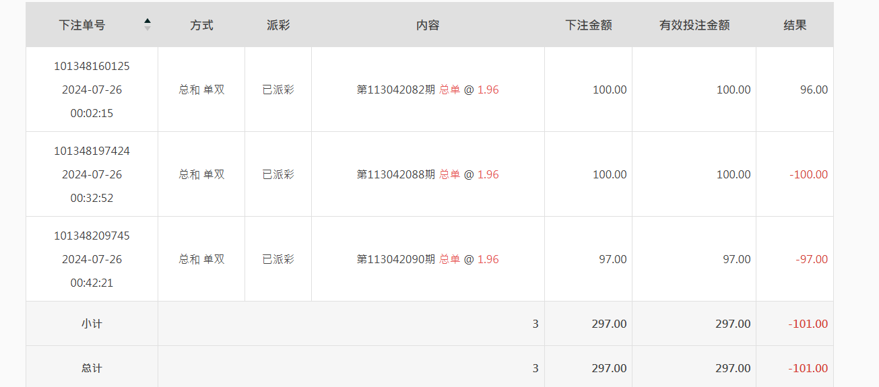The width and height of the screenshot is (879, 387).
Task: Click the 结果 column header
Action: click(x=795, y=25)
